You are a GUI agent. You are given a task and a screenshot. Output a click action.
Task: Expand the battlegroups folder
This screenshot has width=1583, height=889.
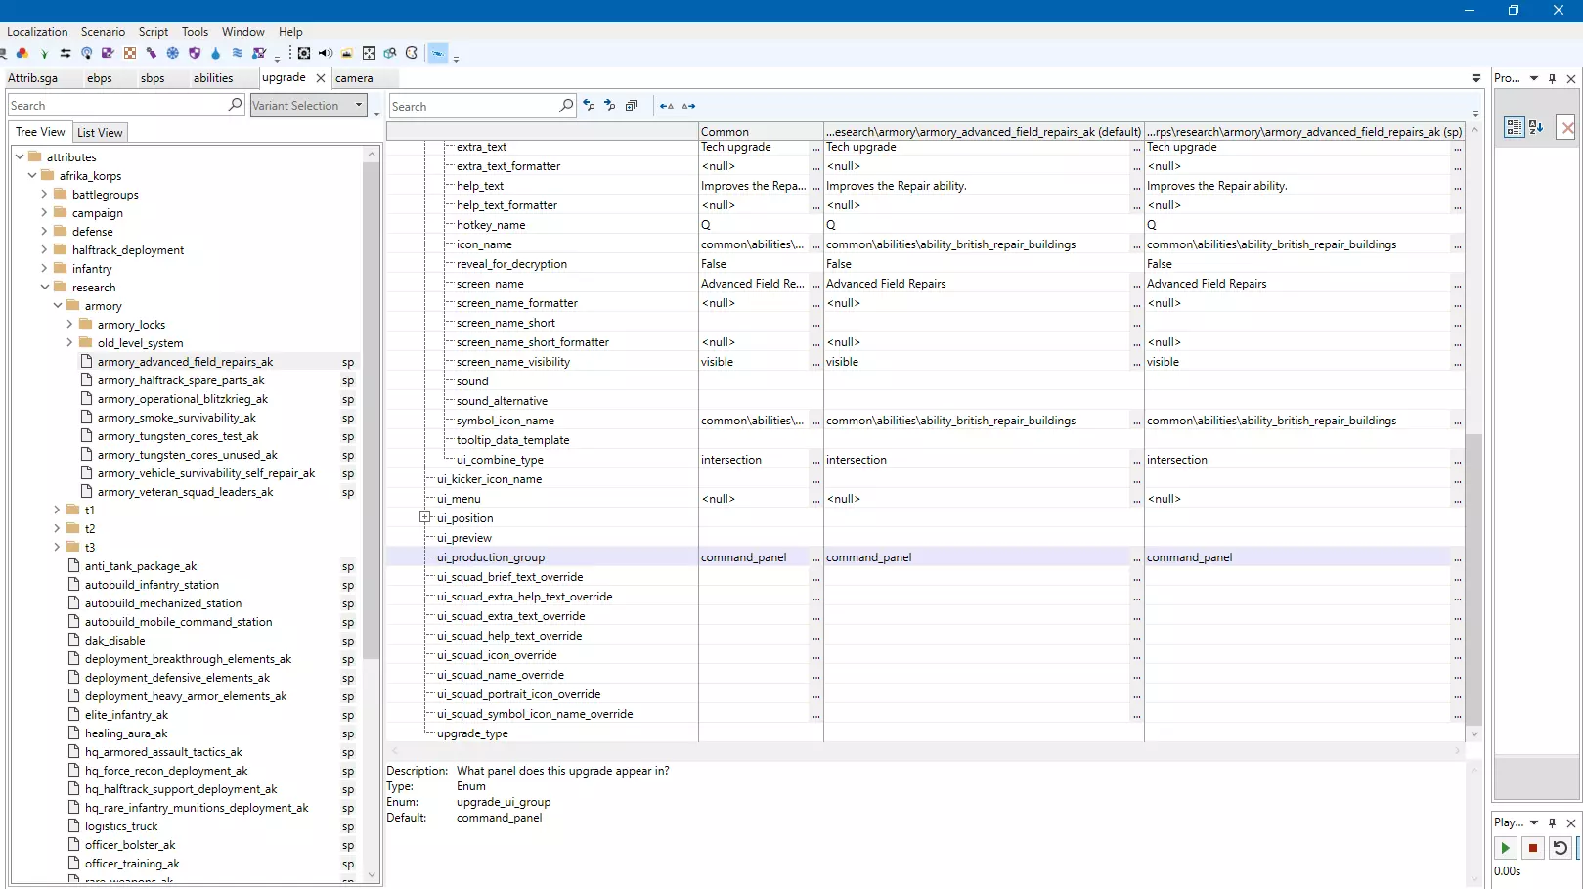point(44,195)
